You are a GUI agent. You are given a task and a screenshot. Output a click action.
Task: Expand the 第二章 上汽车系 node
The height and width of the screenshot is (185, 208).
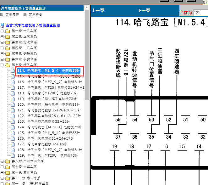[x=2, y=37]
